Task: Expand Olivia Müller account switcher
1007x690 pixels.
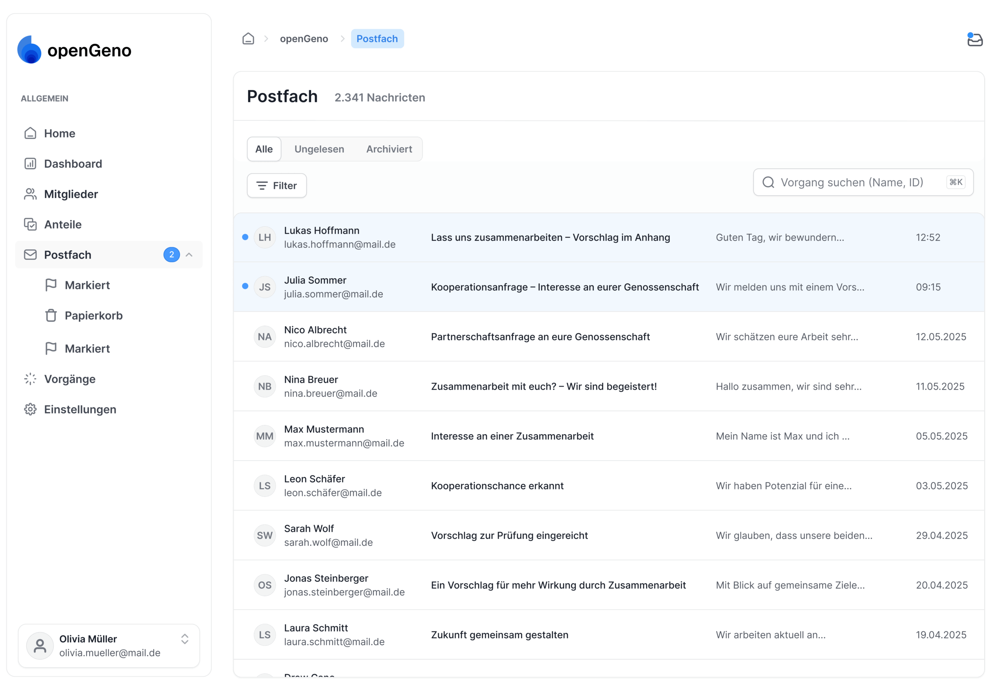Action: 184,638
